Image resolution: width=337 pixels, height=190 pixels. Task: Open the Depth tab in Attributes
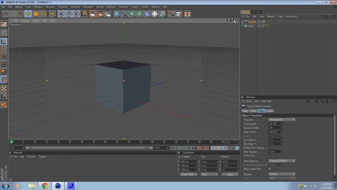[x=270, y=111]
